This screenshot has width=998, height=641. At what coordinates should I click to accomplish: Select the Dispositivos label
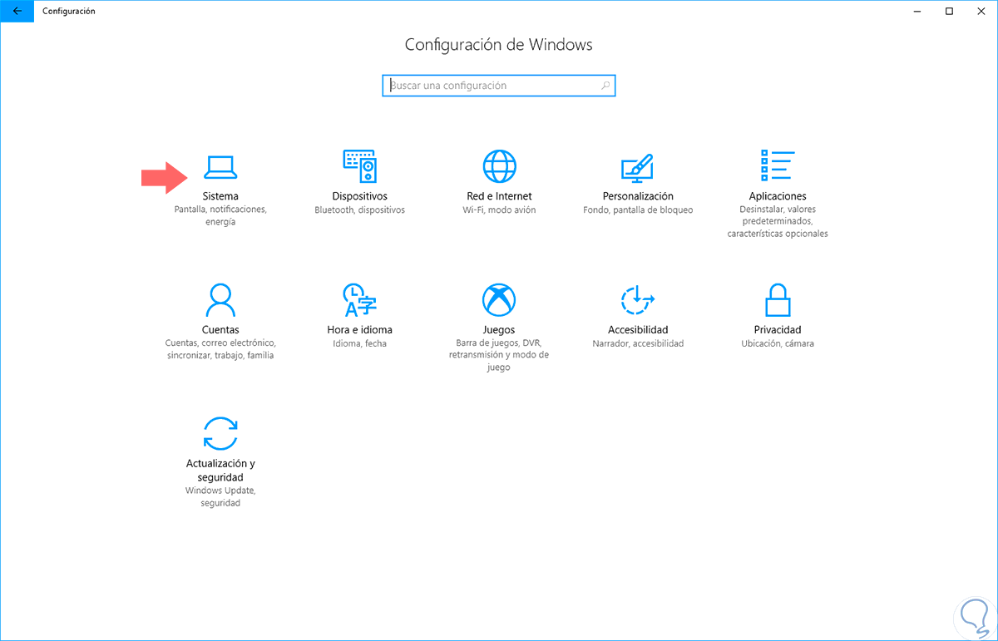point(359,196)
